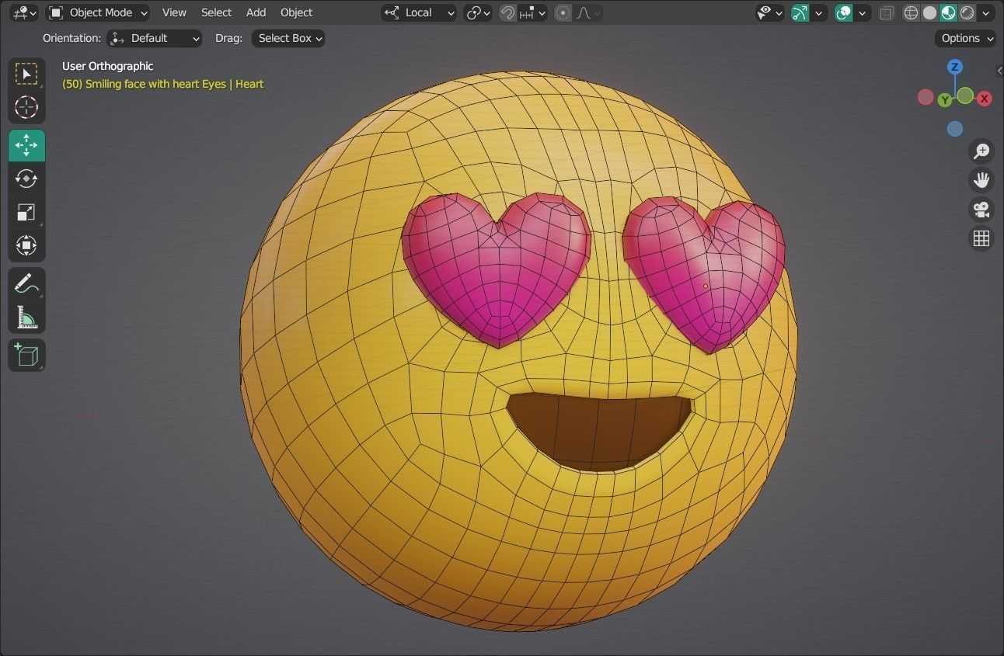Open the Object menu
Viewport: 1004px width, 656px height.
[296, 12]
